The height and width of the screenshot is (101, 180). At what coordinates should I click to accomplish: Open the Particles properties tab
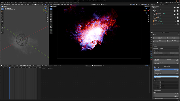click(x=151, y=52)
